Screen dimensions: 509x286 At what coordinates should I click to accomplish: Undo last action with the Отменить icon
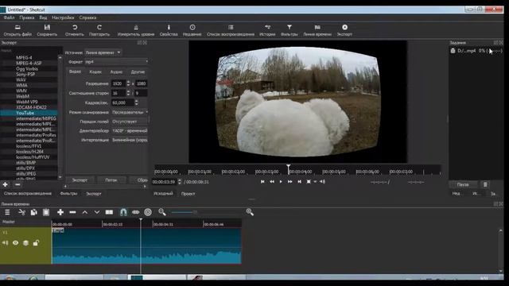[74, 30]
